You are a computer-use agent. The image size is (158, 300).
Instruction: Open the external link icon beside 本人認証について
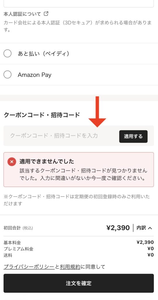[46, 14]
